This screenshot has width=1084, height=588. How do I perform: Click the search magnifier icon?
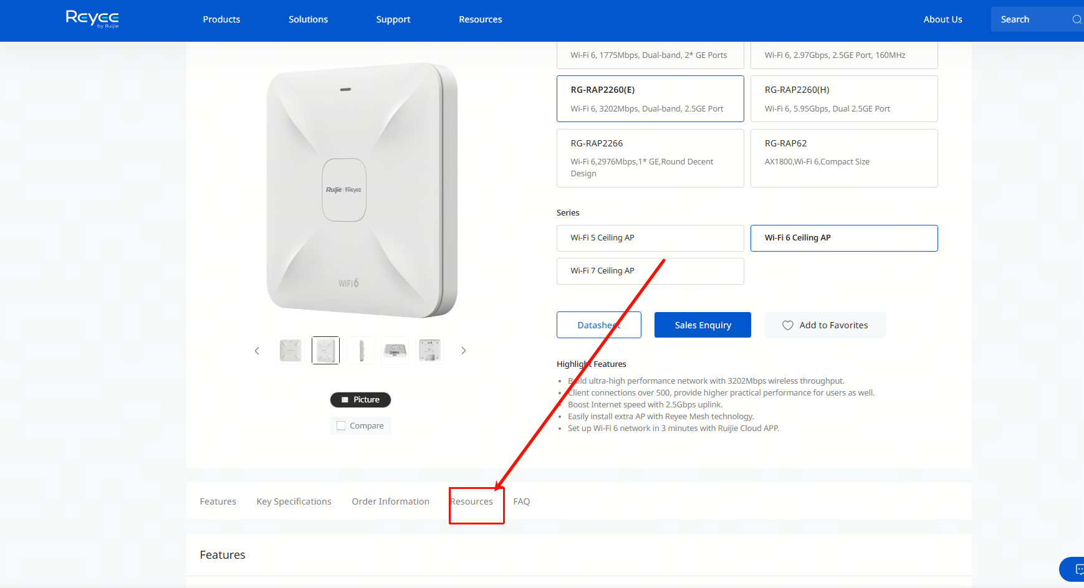tap(1076, 19)
